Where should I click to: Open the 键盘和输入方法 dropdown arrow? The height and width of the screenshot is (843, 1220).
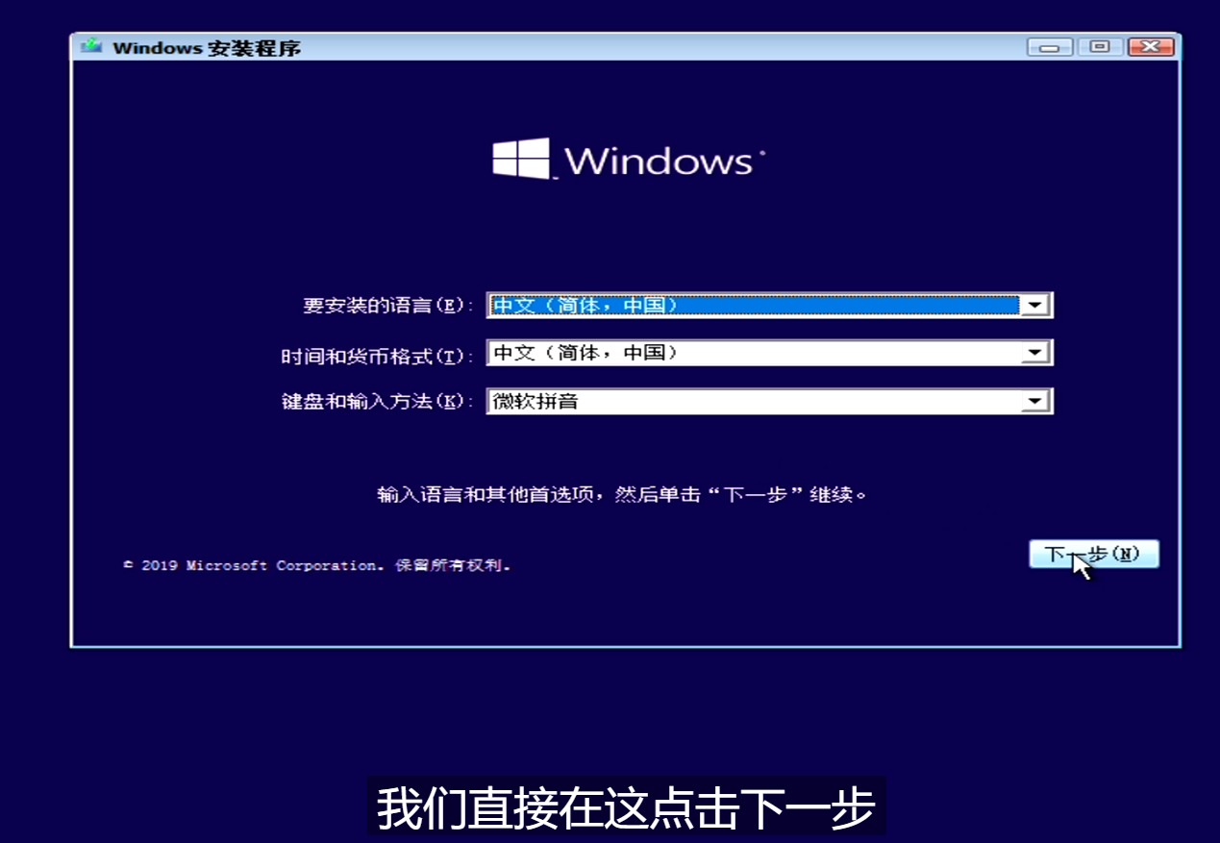[1034, 402]
